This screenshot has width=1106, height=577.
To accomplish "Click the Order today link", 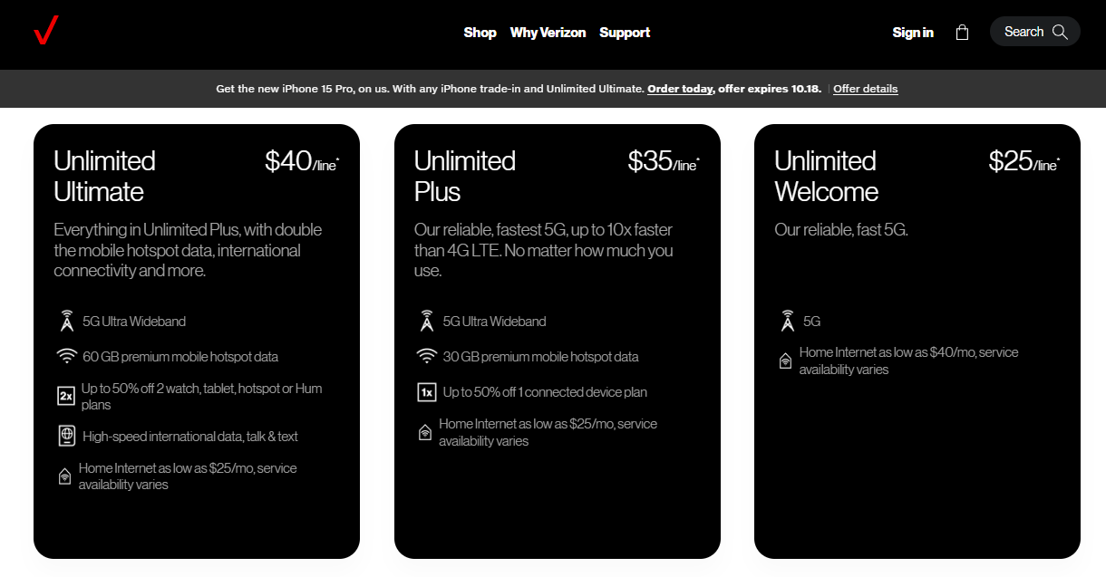I will 680,89.
